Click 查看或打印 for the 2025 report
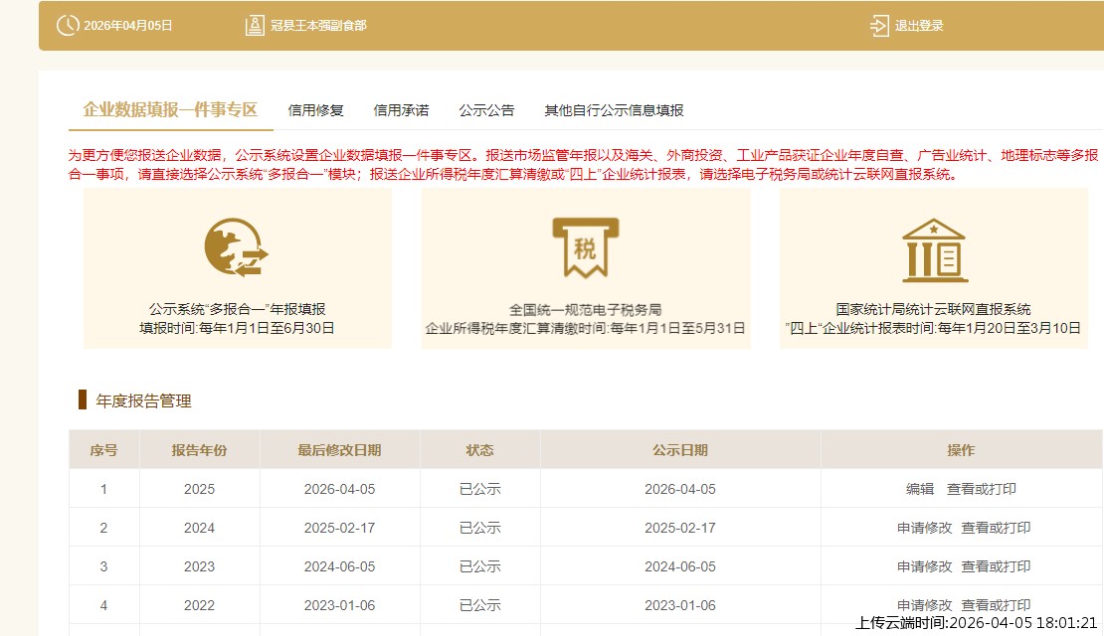Viewport: 1104px width, 636px height. (982, 489)
